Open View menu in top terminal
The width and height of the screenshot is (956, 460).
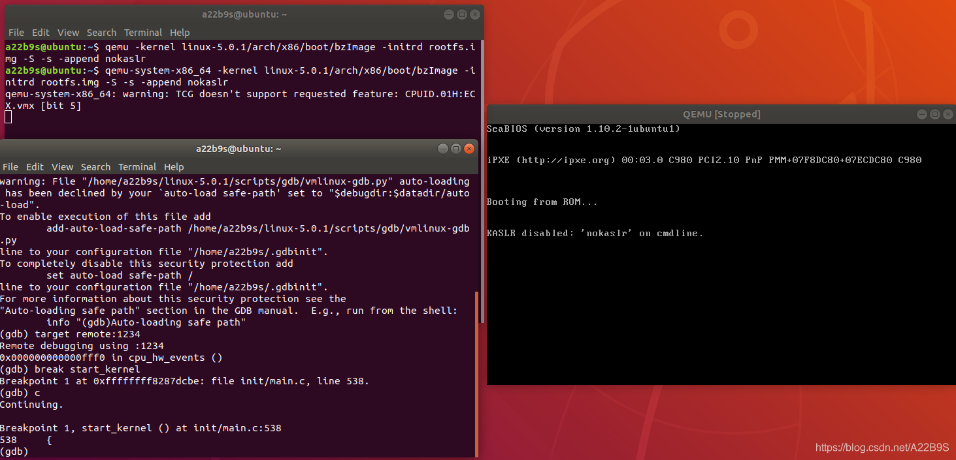68,33
